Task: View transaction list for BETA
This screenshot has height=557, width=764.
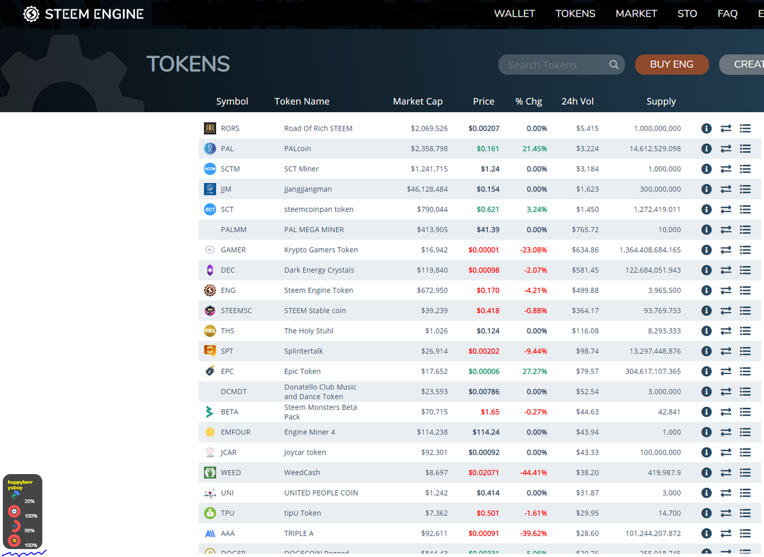Action: [745, 412]
